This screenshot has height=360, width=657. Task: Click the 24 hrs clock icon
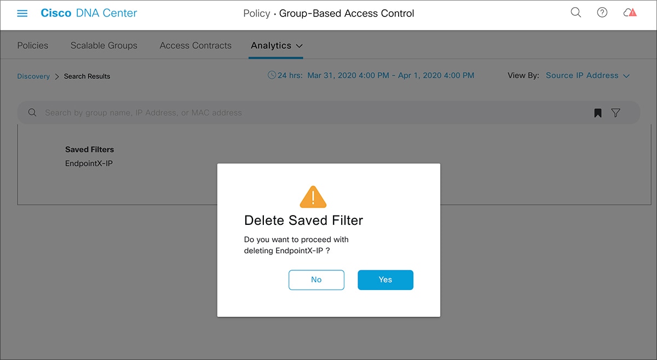click(272, 76)
